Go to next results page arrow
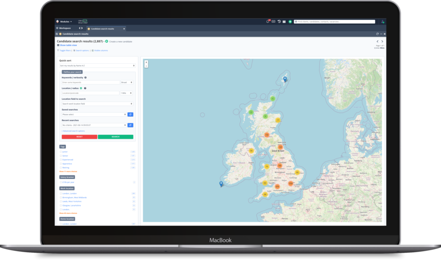Viewport: 441px width, 261px height. (382, 42)
